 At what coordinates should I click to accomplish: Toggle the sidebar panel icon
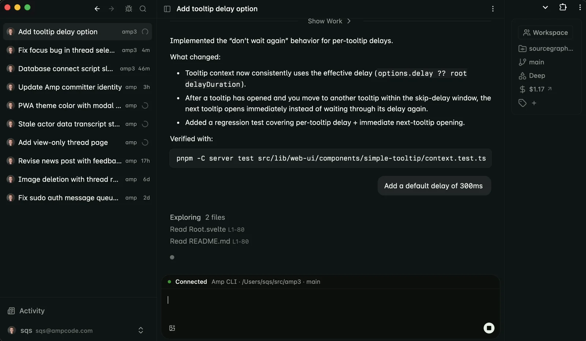click(167, 9)
